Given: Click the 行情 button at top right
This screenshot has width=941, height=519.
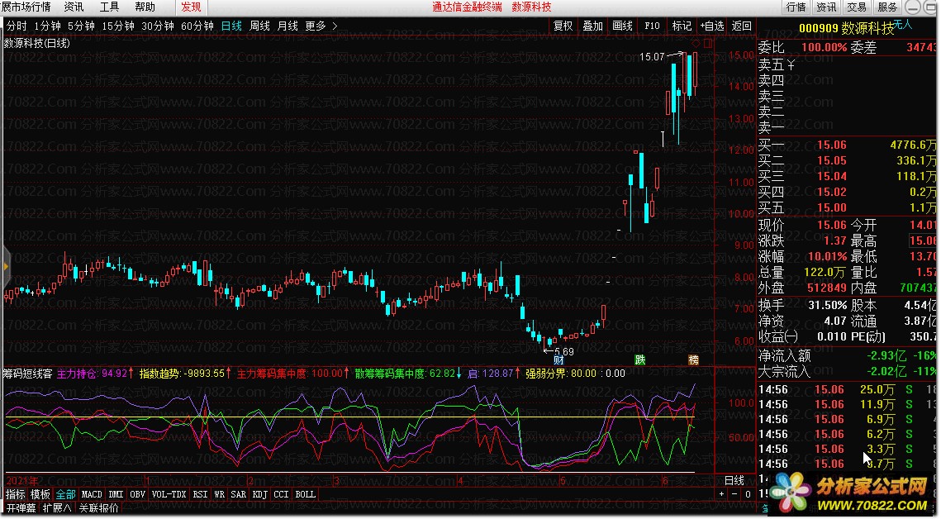Looking at the screenshot, I should [796, 7].
